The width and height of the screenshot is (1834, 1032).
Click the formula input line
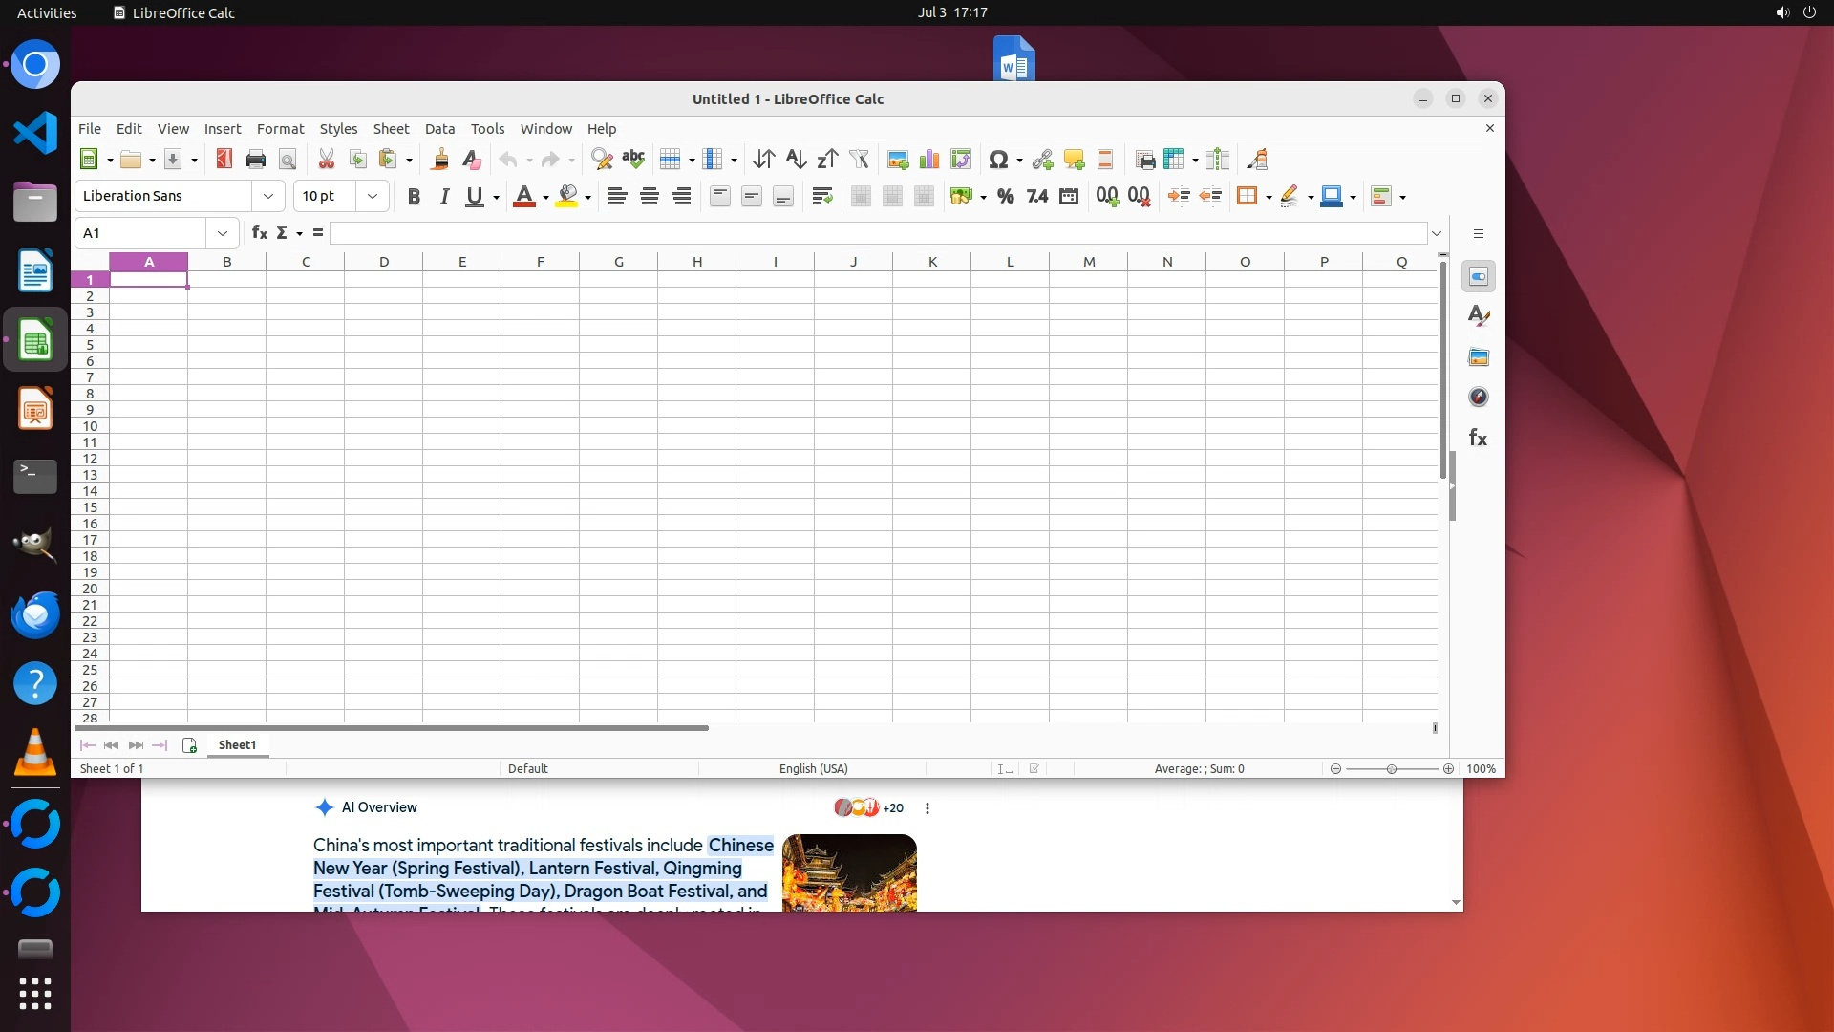point(877,233)
